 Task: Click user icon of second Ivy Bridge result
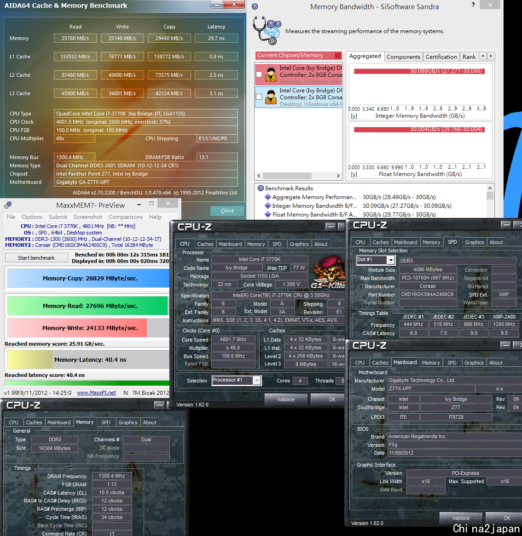click(271, 97)
